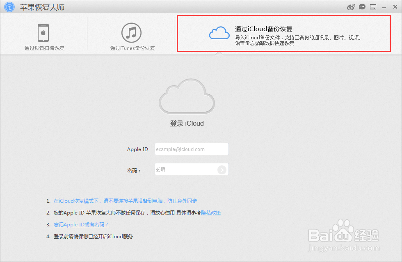Click the 苹果恢复大师 window title text
The width and height of the screenshot is (402, 262).
42,7
